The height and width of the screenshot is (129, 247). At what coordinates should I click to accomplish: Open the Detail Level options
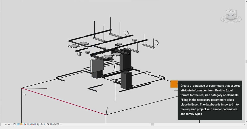(x=15, y=124)
